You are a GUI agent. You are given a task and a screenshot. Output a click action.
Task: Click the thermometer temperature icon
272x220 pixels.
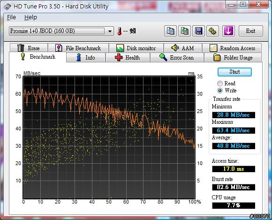coord(119,31)
